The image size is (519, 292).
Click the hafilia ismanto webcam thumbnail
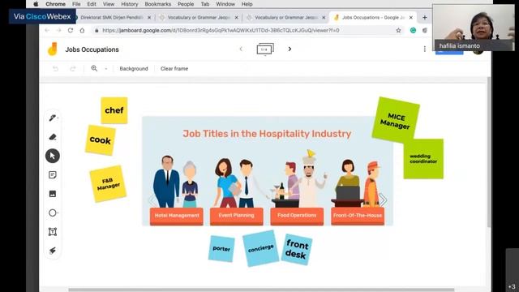(x=474, y=27)
